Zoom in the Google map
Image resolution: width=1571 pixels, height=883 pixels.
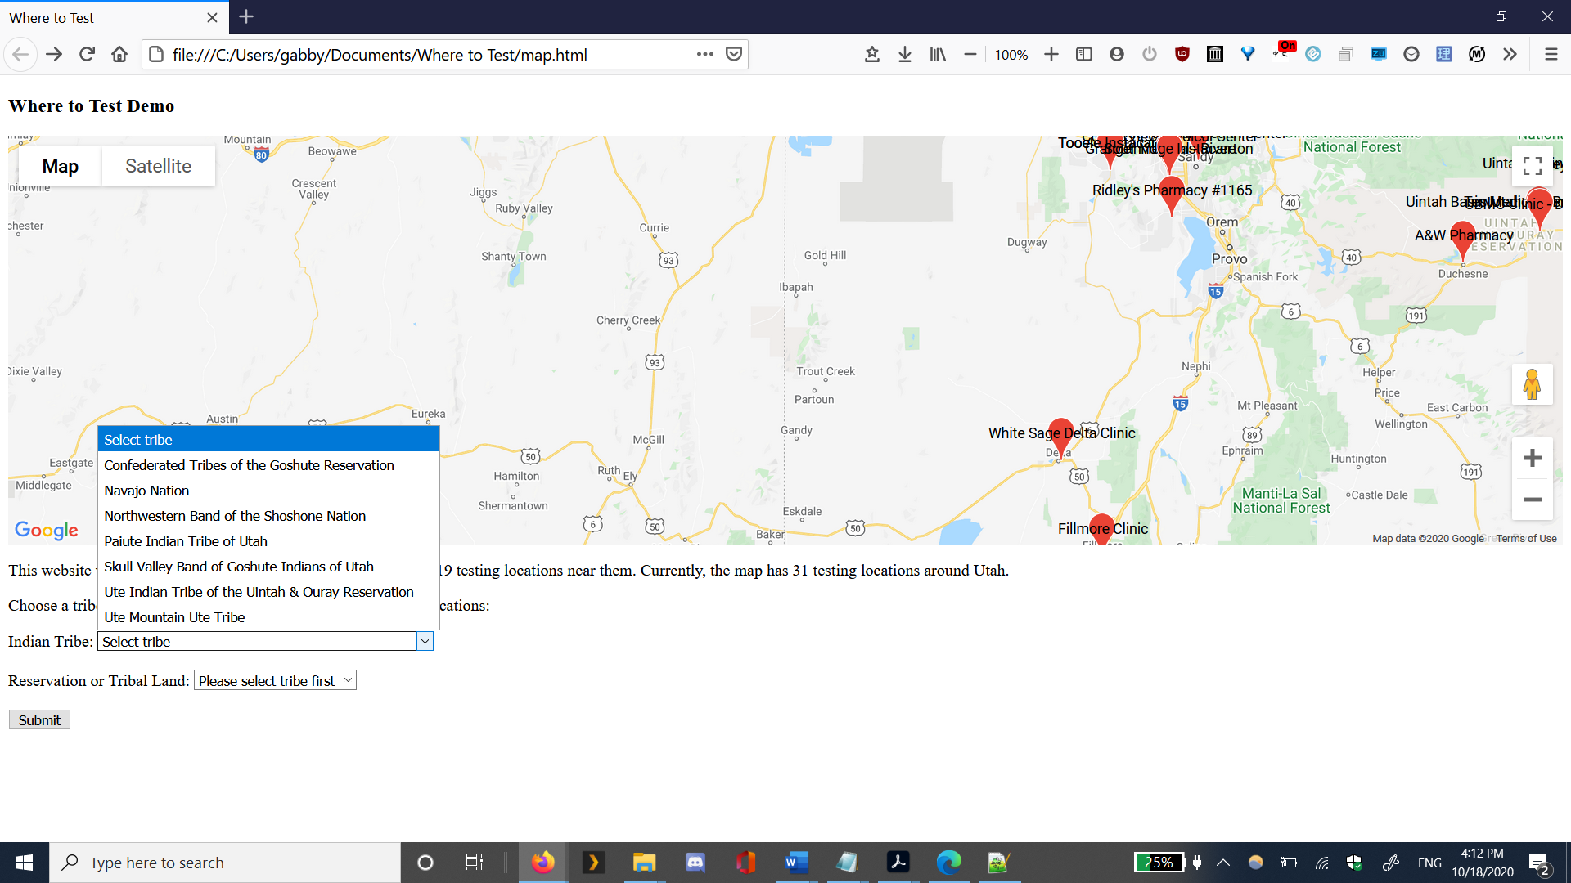tap(1532, 458)
